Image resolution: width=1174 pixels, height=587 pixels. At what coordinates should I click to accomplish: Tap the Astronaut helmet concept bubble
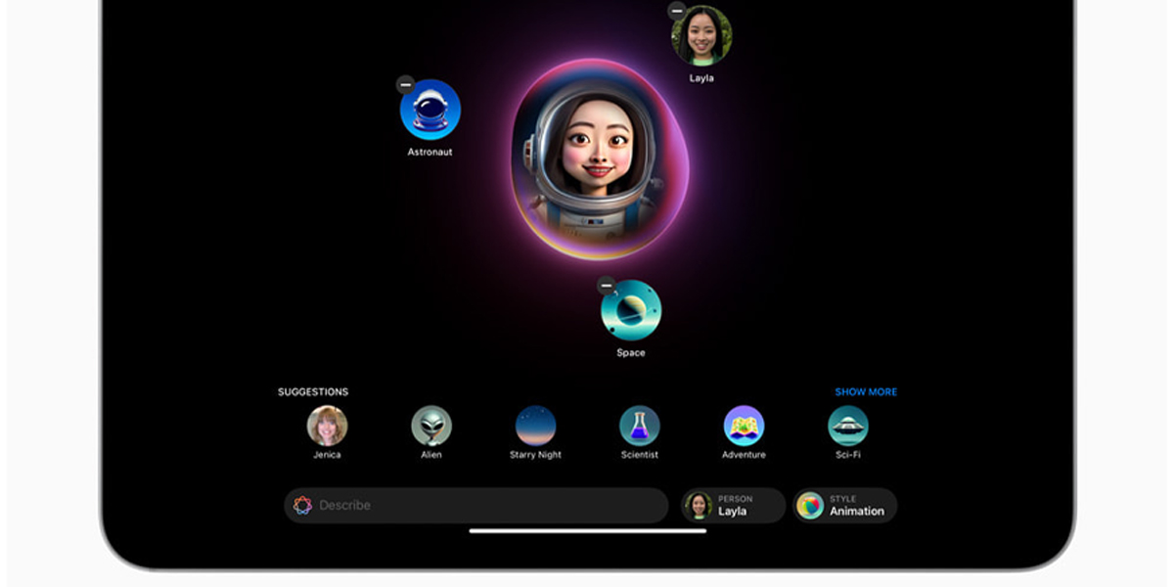click(430, 110)
